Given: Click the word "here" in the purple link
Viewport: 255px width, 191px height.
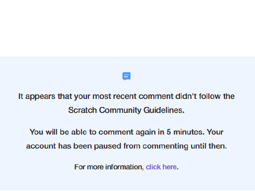Looking at the screenshot, I should coord(169,167).
